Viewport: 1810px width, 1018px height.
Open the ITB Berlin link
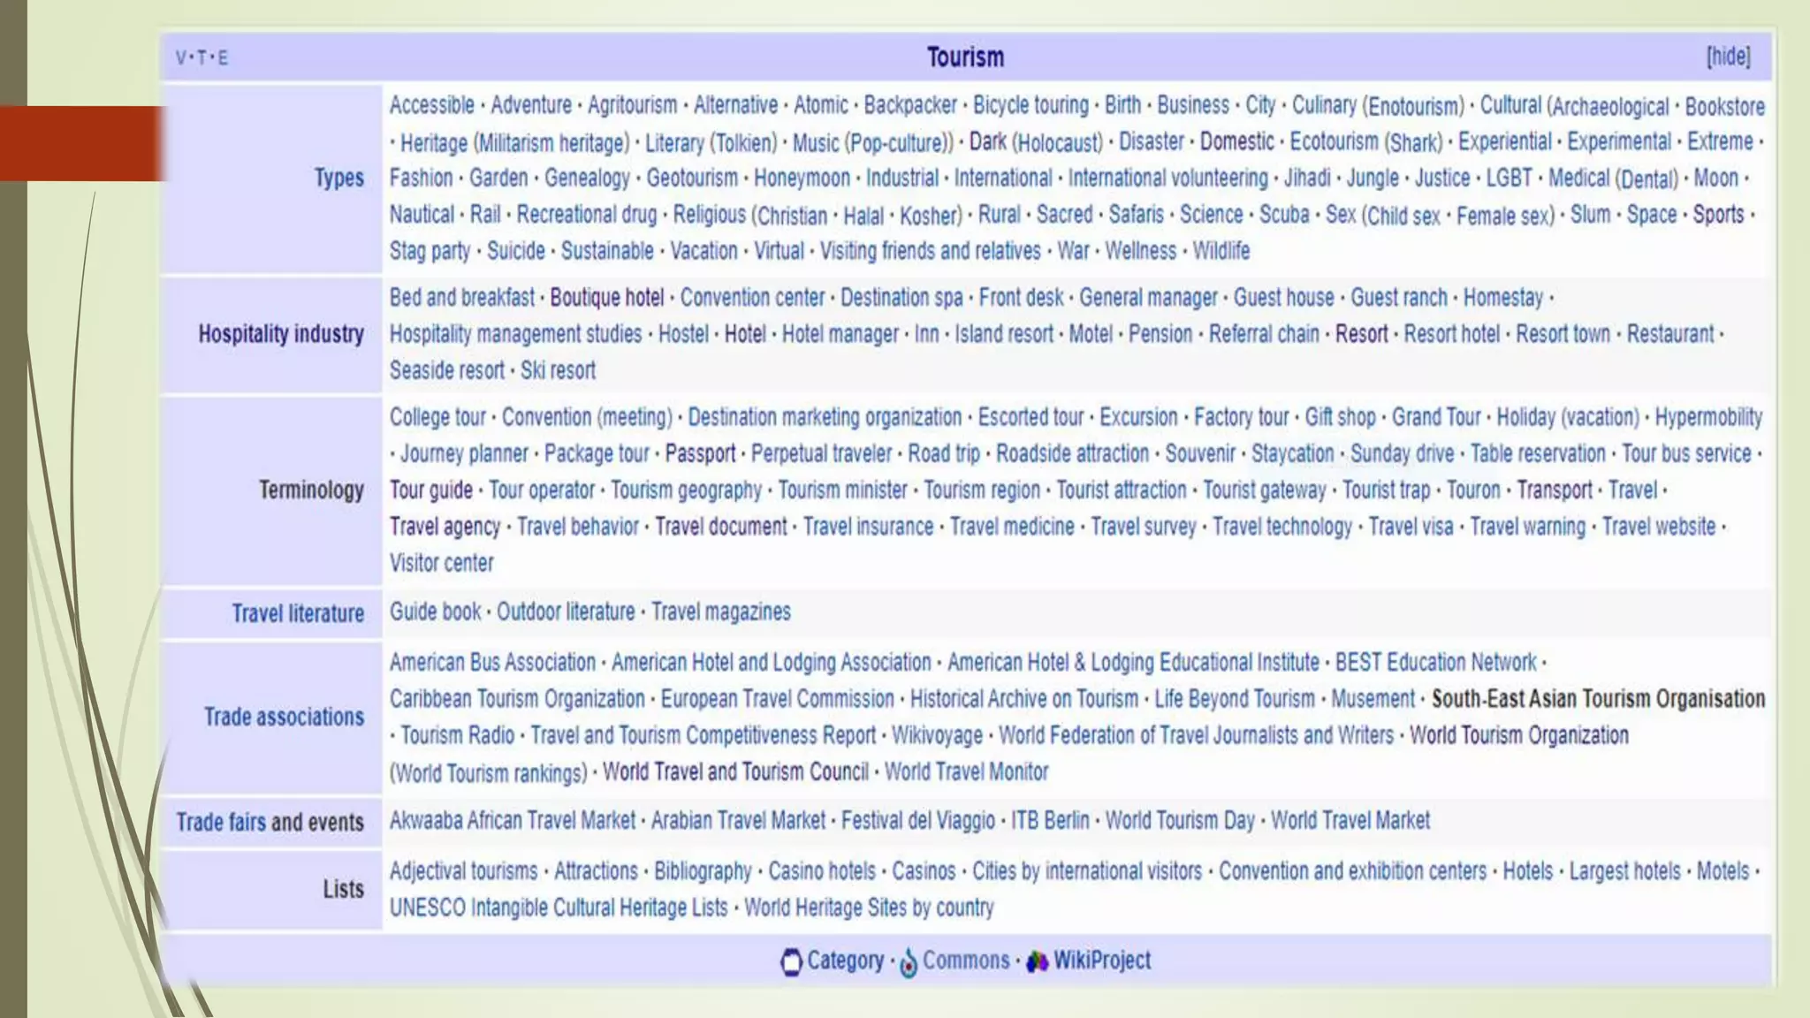coord(1049,821)
